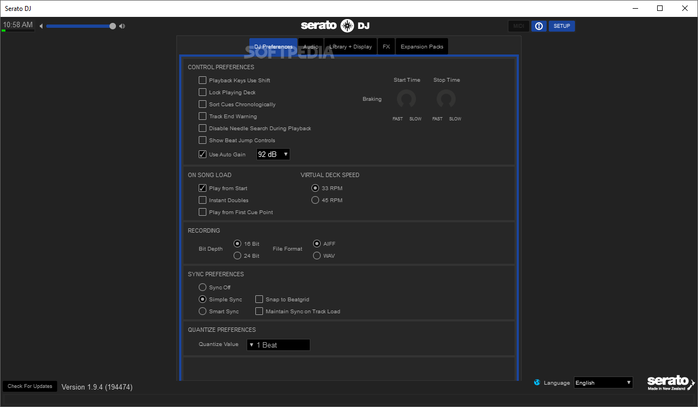
Task: Open the 92 dB auto gain dropdown
Action: [x=273, y=154]
